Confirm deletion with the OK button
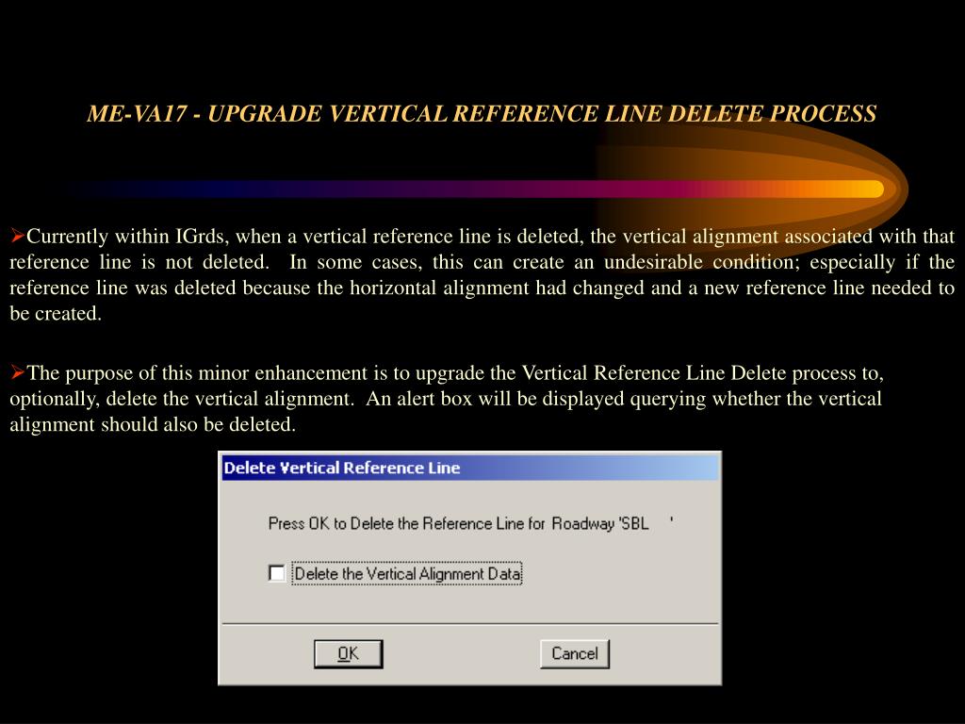The image size is (965, 724). pyautogui.click(x=349, y=654)
